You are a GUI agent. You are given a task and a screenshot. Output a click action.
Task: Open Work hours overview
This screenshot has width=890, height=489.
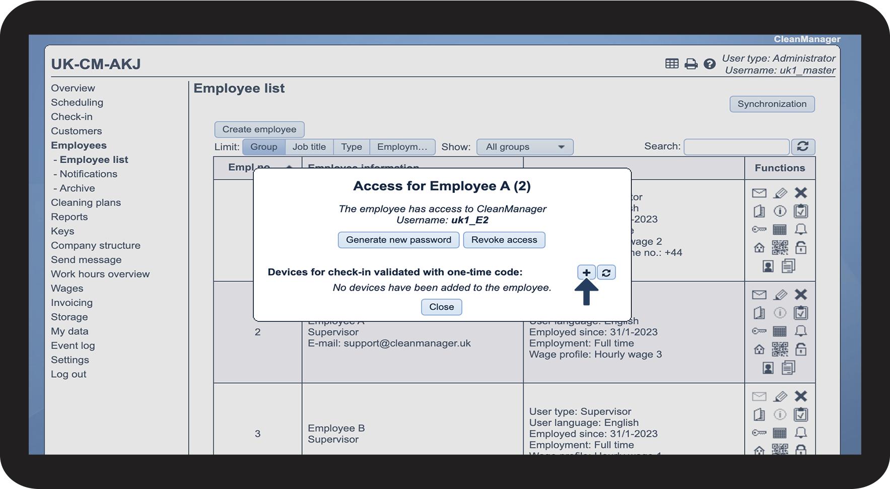(100, 274)
